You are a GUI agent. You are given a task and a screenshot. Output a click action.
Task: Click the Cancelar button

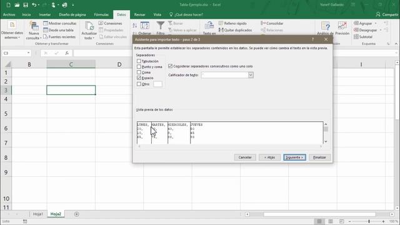[x=245, y=157]
